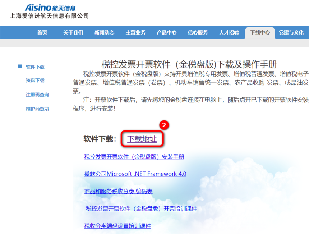The width and height of the screenshot is (309, 234).
Task: Click the blue square beside 软件下载
Action: point(20,66)
